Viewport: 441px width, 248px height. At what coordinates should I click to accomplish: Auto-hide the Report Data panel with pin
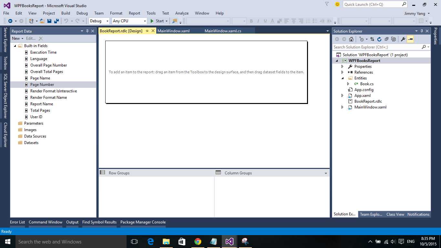coord(87,31)
